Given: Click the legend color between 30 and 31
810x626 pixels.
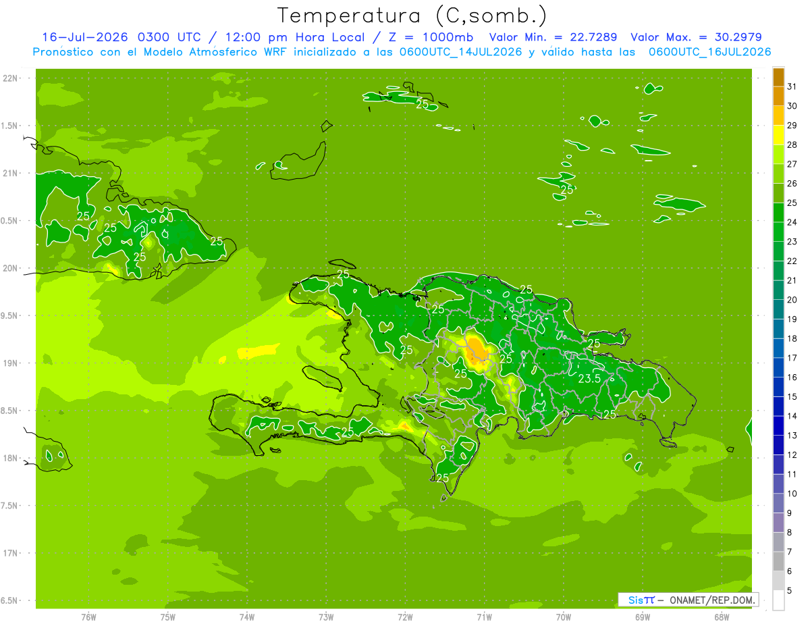Looking at the screenshot, I should [778, 97].
